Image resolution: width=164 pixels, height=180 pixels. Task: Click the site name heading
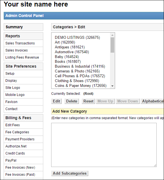[x=36, y=4]
